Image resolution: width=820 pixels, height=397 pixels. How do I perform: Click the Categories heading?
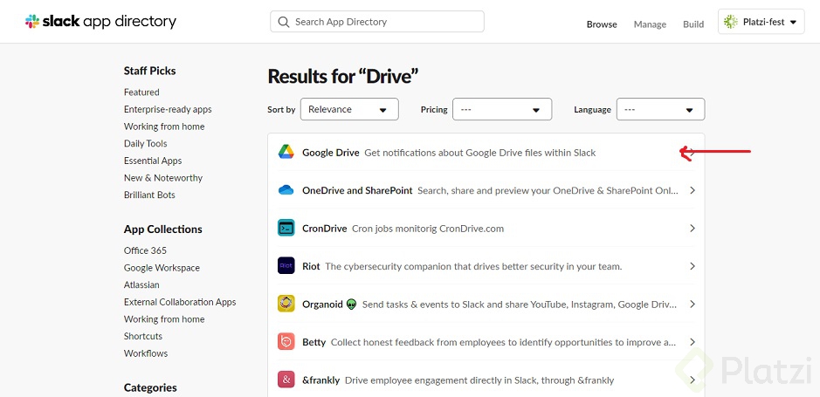coord(150,387)
